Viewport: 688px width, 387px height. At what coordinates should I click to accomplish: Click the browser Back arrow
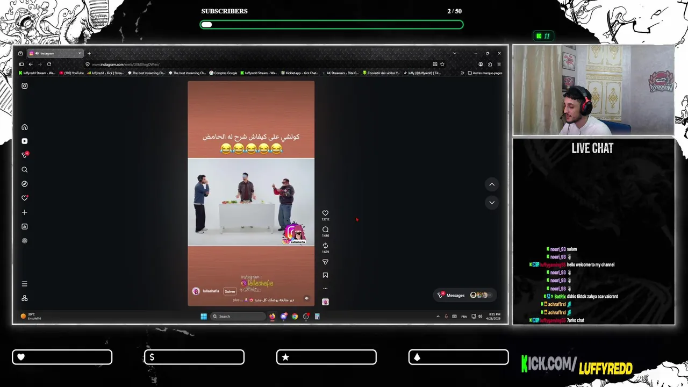click(31, 64)
